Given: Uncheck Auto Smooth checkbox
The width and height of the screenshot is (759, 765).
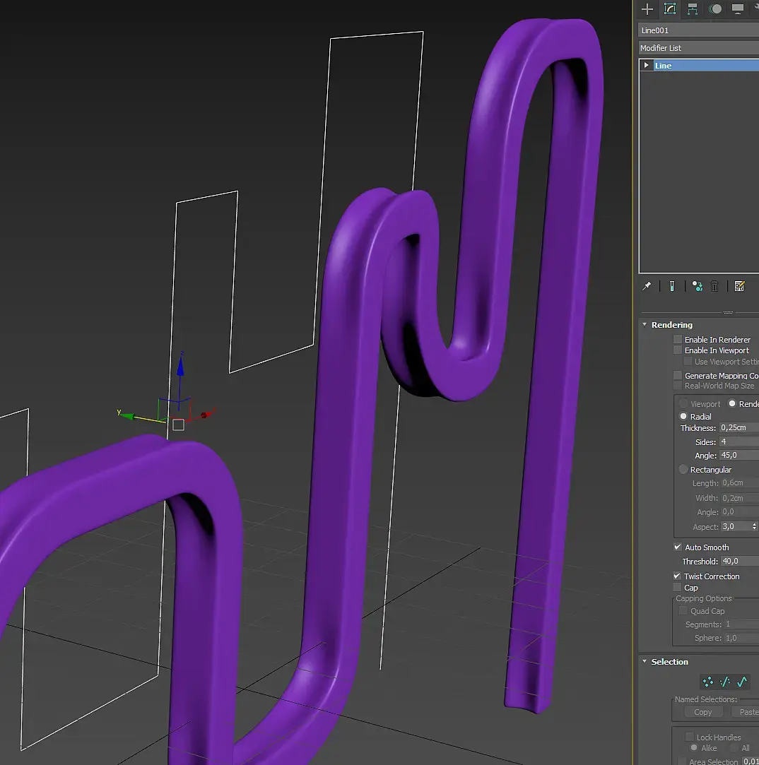Looking at the screenshot, I should tap(678, 547).
